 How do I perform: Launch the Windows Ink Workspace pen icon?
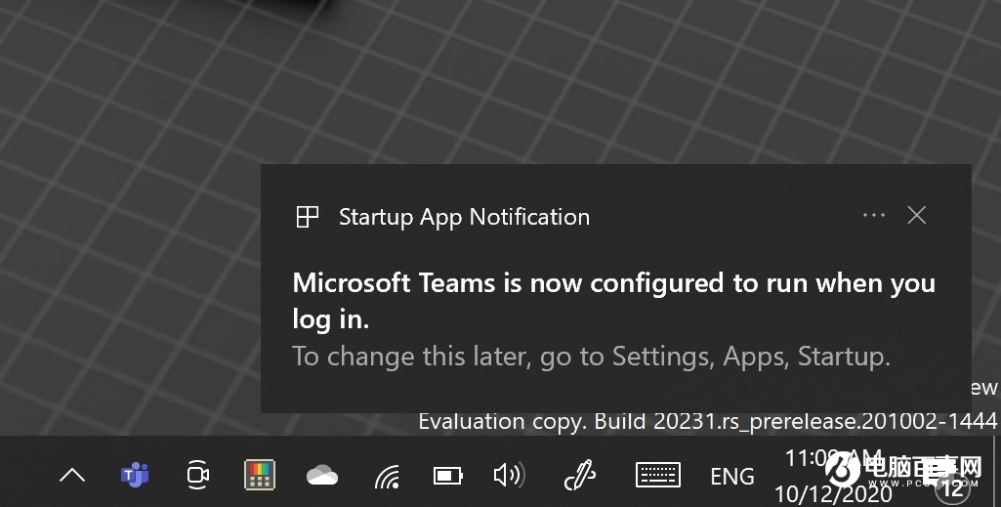point(580,475)
